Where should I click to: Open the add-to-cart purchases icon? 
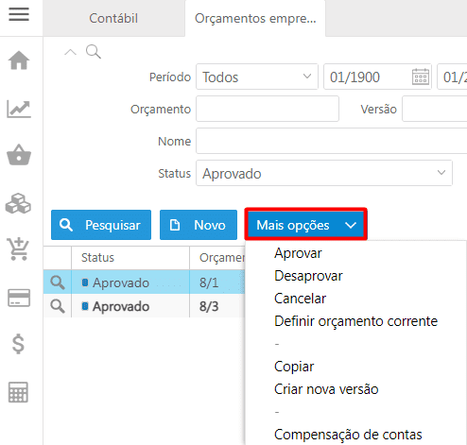18,248
